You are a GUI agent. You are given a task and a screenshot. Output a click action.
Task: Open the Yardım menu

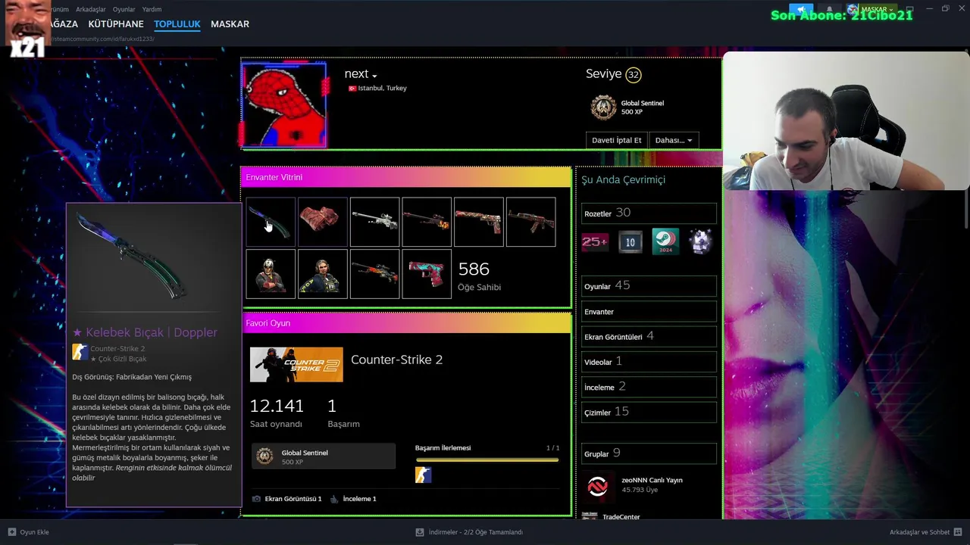152,9
